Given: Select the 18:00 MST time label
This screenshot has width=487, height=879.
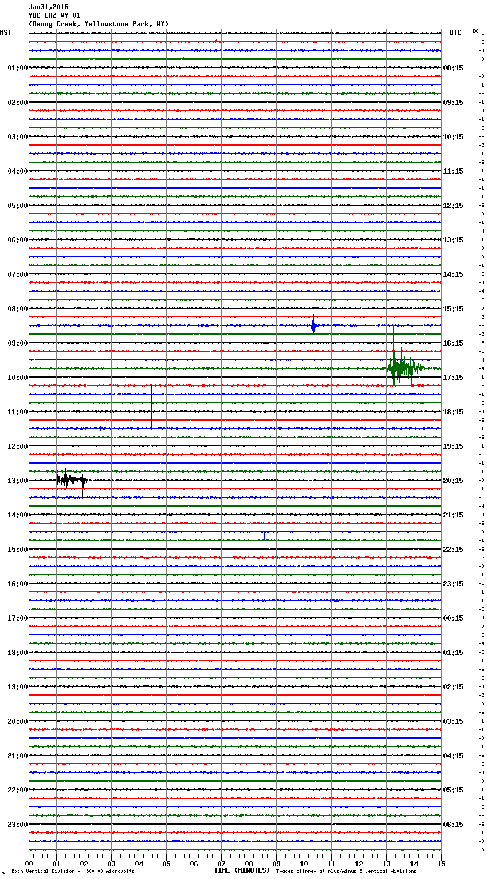Looking at the screenshot, I should coord(18,653).
